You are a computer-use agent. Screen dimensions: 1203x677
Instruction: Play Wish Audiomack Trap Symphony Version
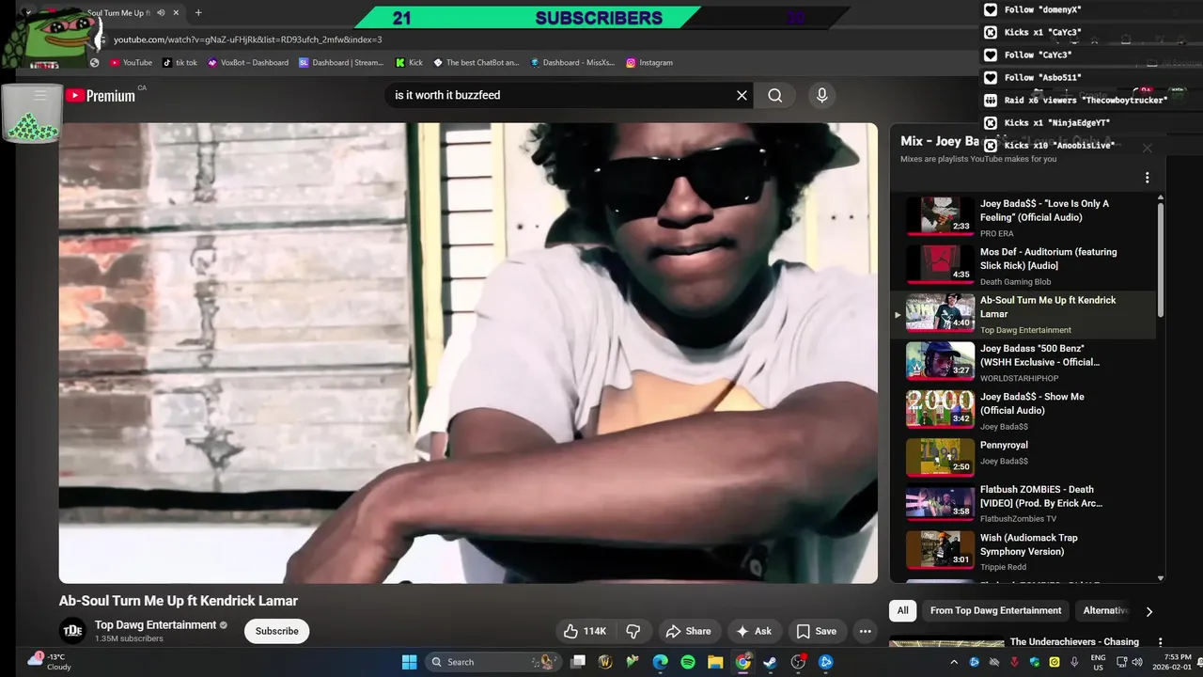(1023, 551)
